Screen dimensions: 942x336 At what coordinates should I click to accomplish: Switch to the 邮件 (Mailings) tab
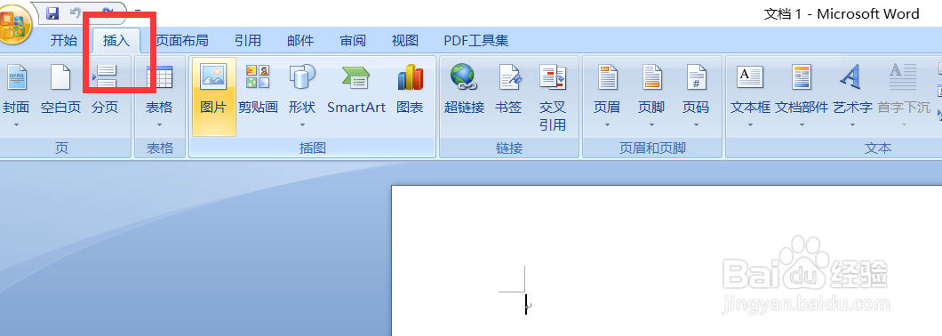[300, 40]
